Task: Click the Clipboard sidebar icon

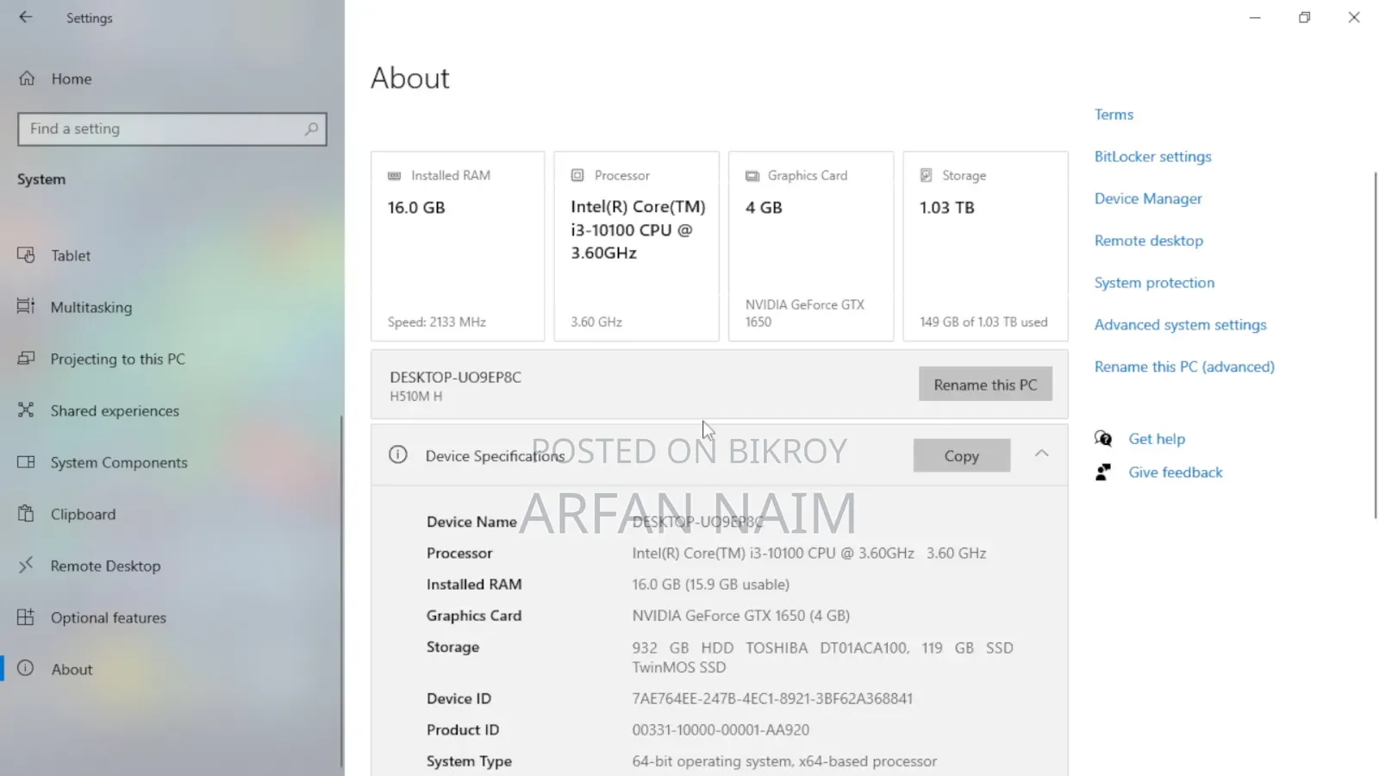Action: coord(26,514)
